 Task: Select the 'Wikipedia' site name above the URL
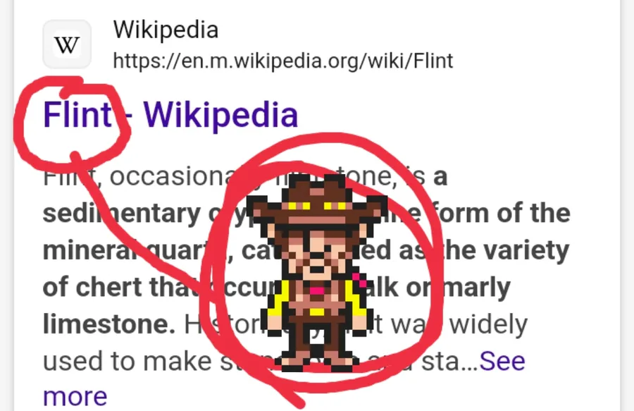click(x=166, y=30)
